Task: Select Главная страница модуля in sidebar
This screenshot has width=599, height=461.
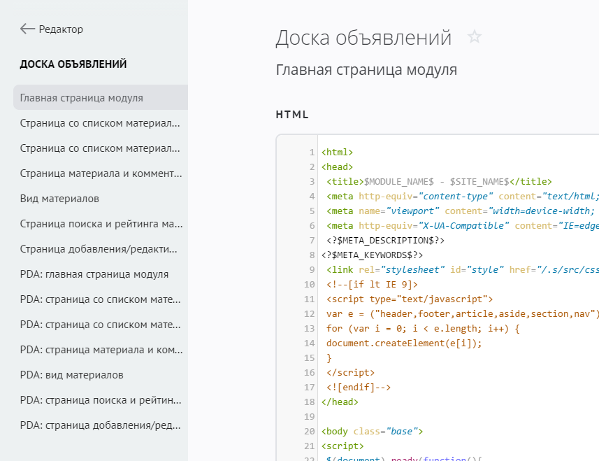Action: tap(82, 98)
